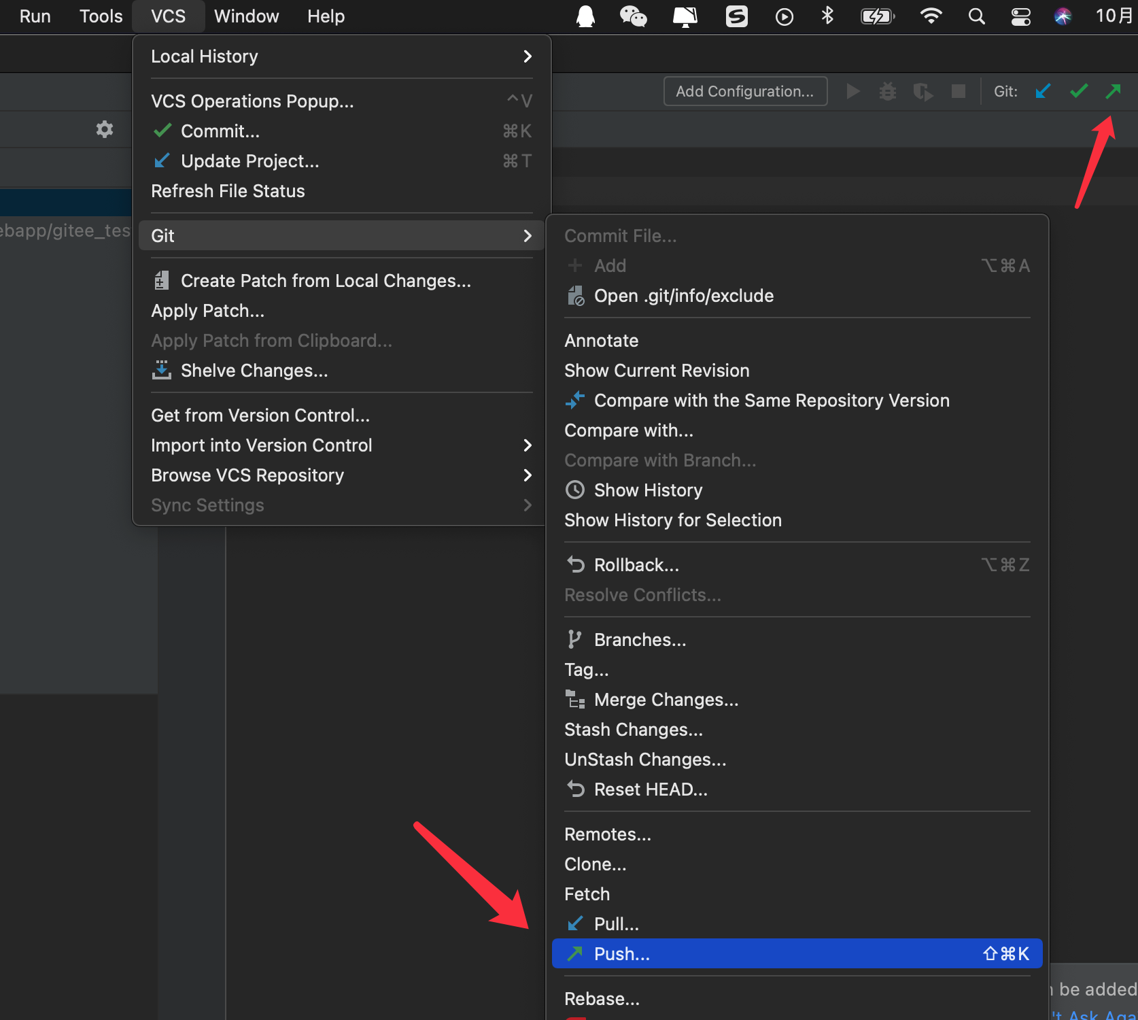
Task: Select Refresh File Status
Action: (x=341, y=191)
